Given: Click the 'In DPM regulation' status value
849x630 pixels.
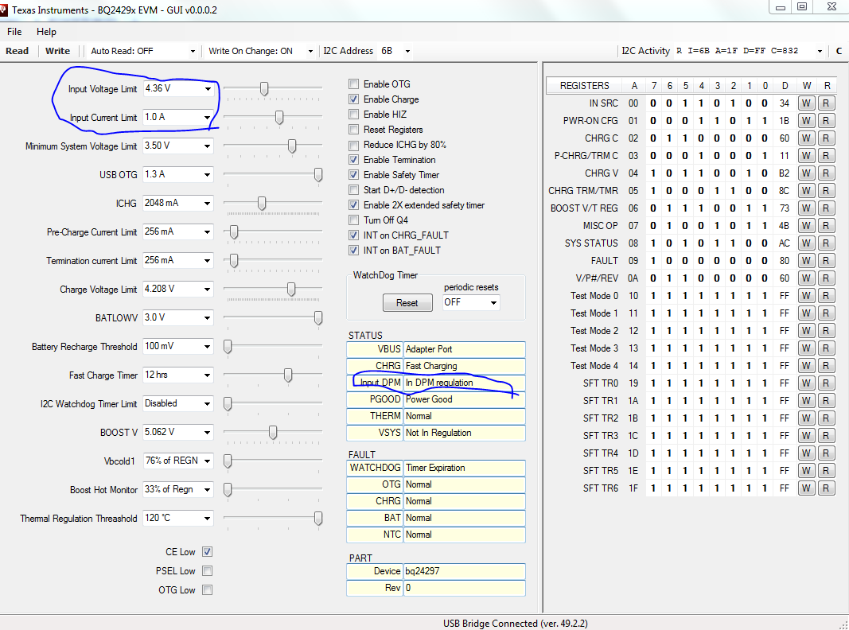Looking at the screenshot, I should [x=440, y=383].
